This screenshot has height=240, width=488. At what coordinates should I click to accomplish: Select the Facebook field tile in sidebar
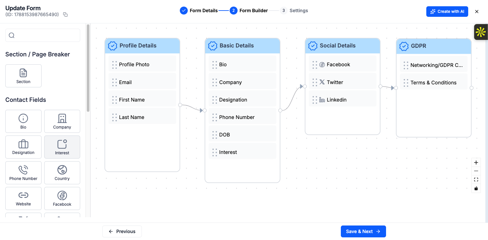tap(62, 198)
